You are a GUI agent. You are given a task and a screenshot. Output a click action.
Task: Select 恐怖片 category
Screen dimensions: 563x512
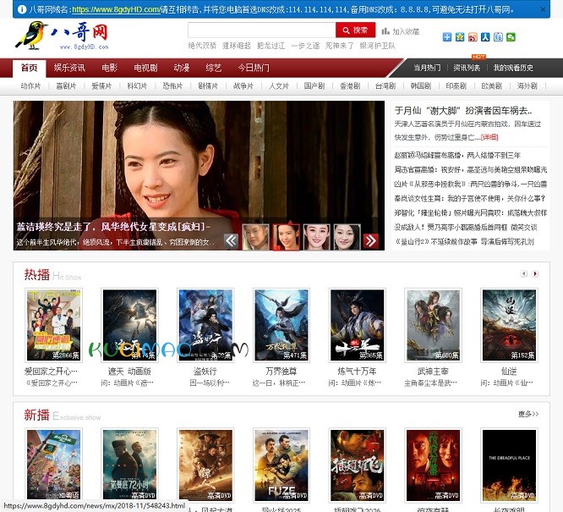click(x=172, y=86)
